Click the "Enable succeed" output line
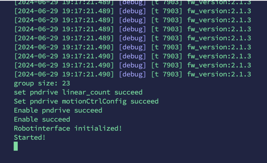The width and height of the screenshot is (267, 163). click(x=42, y=119)
